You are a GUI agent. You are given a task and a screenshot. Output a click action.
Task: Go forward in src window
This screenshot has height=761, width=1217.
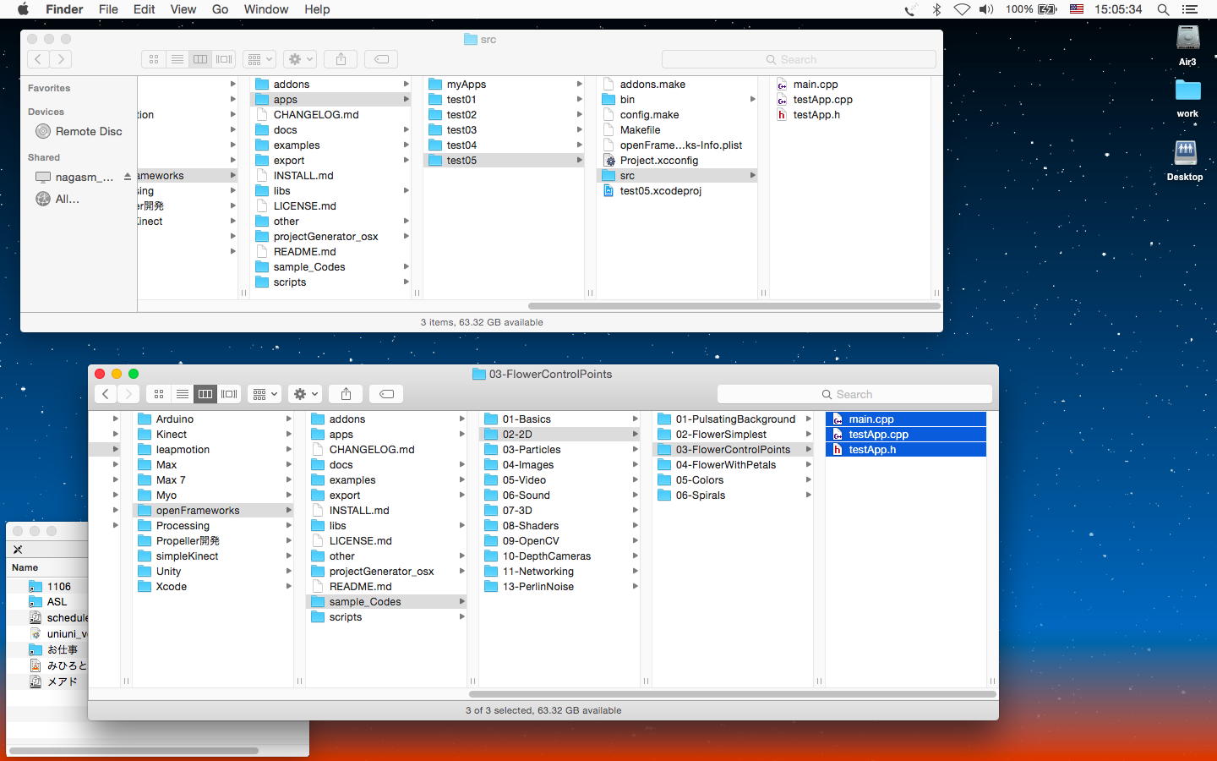click(61, 59)
